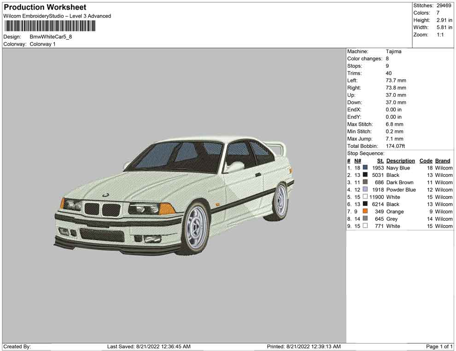Click the Tajima machine value
456x351 pixels.
pyautogui.click(x=393, y=52)
